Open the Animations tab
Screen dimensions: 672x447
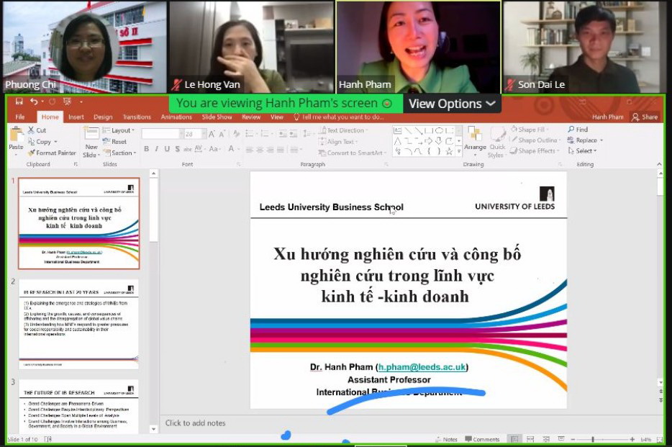pyautogui.click(x=176, y=117)
